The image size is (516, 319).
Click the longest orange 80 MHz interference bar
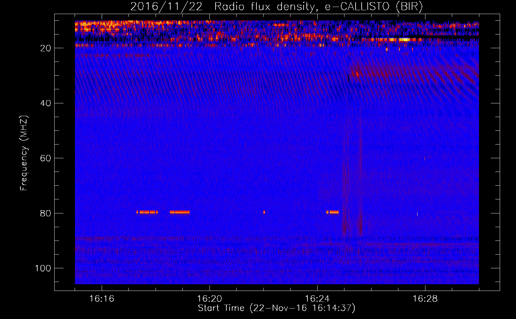point(180,212)
